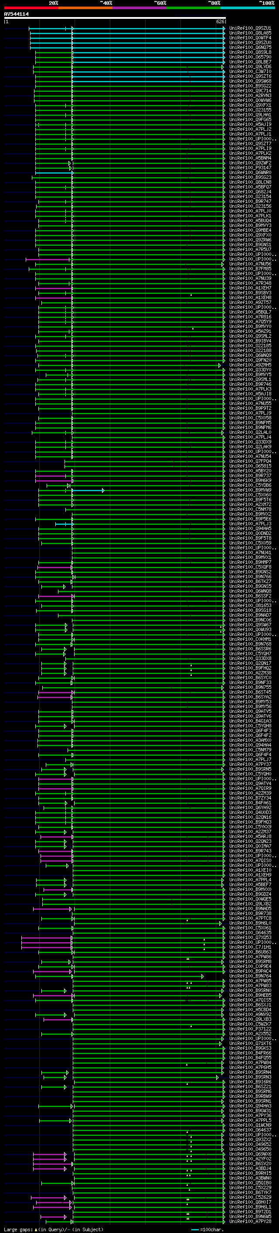The image size is (279, 1233).
Task: Open hit UniRef100_Q9SZU1
Action: coord(250,28)
